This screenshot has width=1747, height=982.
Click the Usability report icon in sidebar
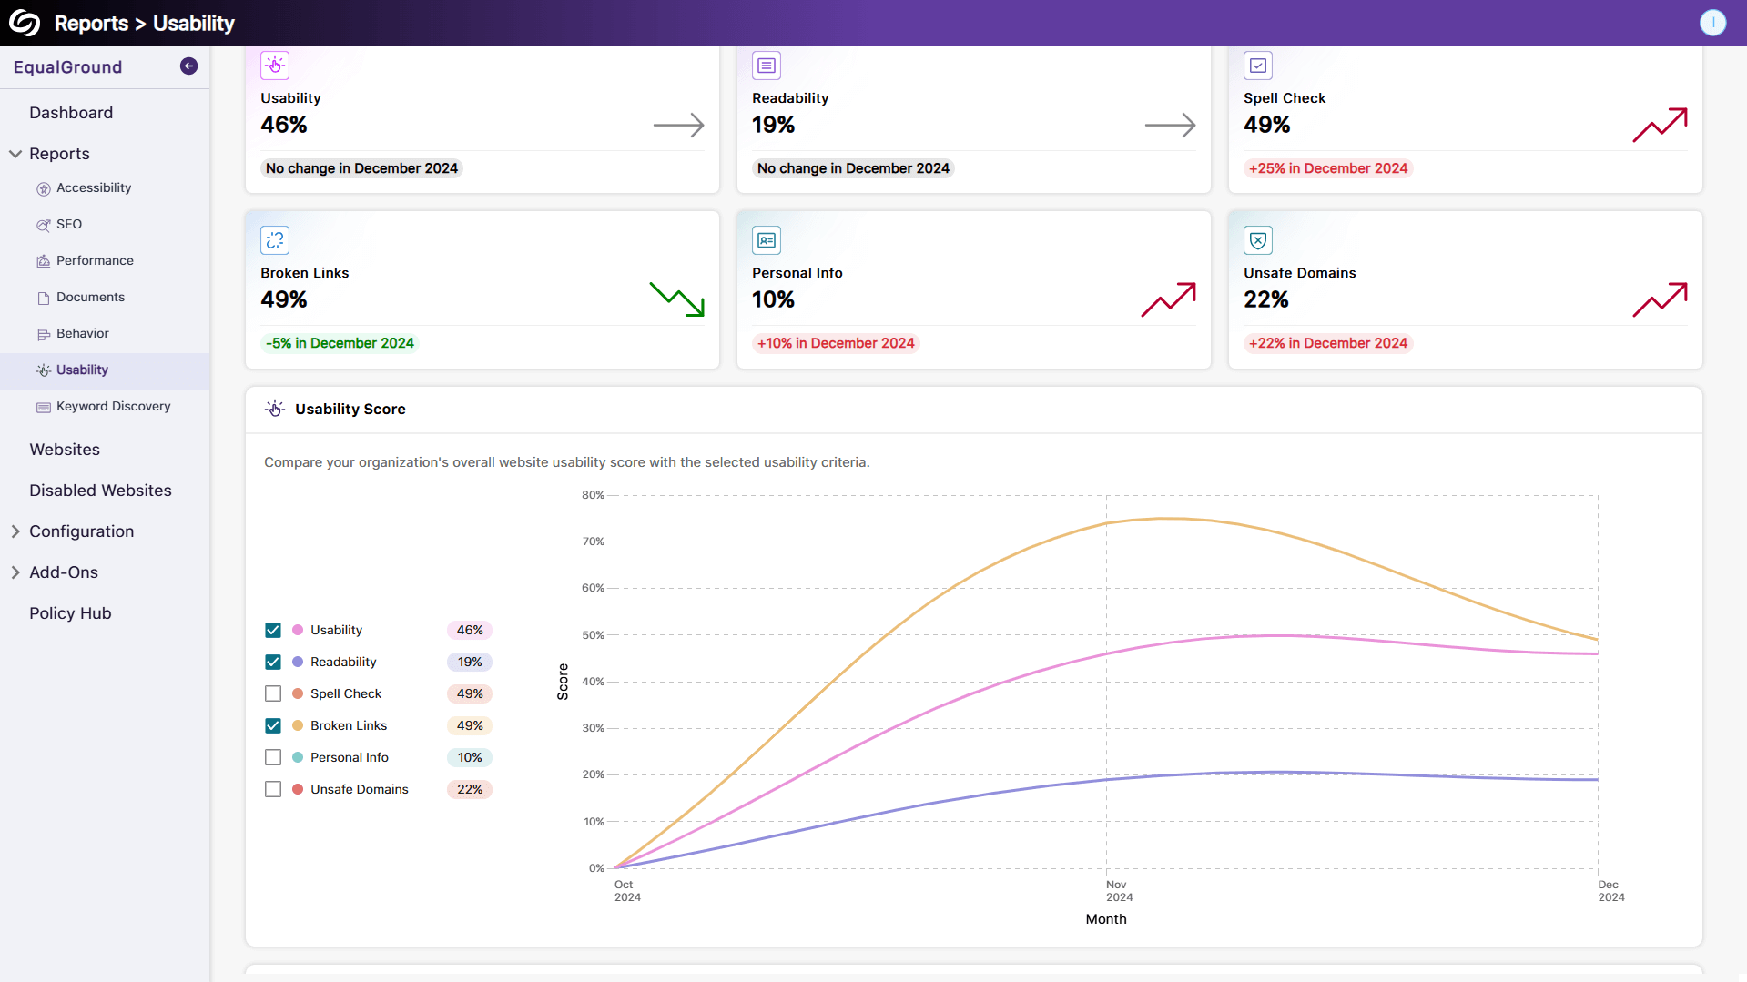(x=43, y=370)
